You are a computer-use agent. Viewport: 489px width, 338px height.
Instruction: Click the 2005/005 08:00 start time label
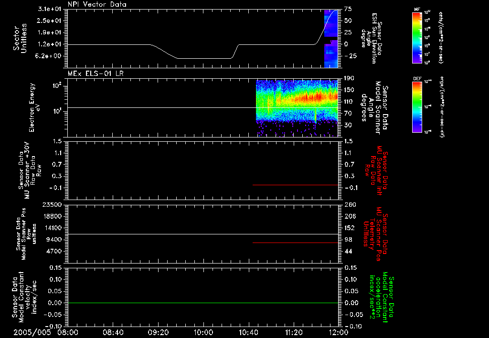pyautogui.click(x=46, y=332)
